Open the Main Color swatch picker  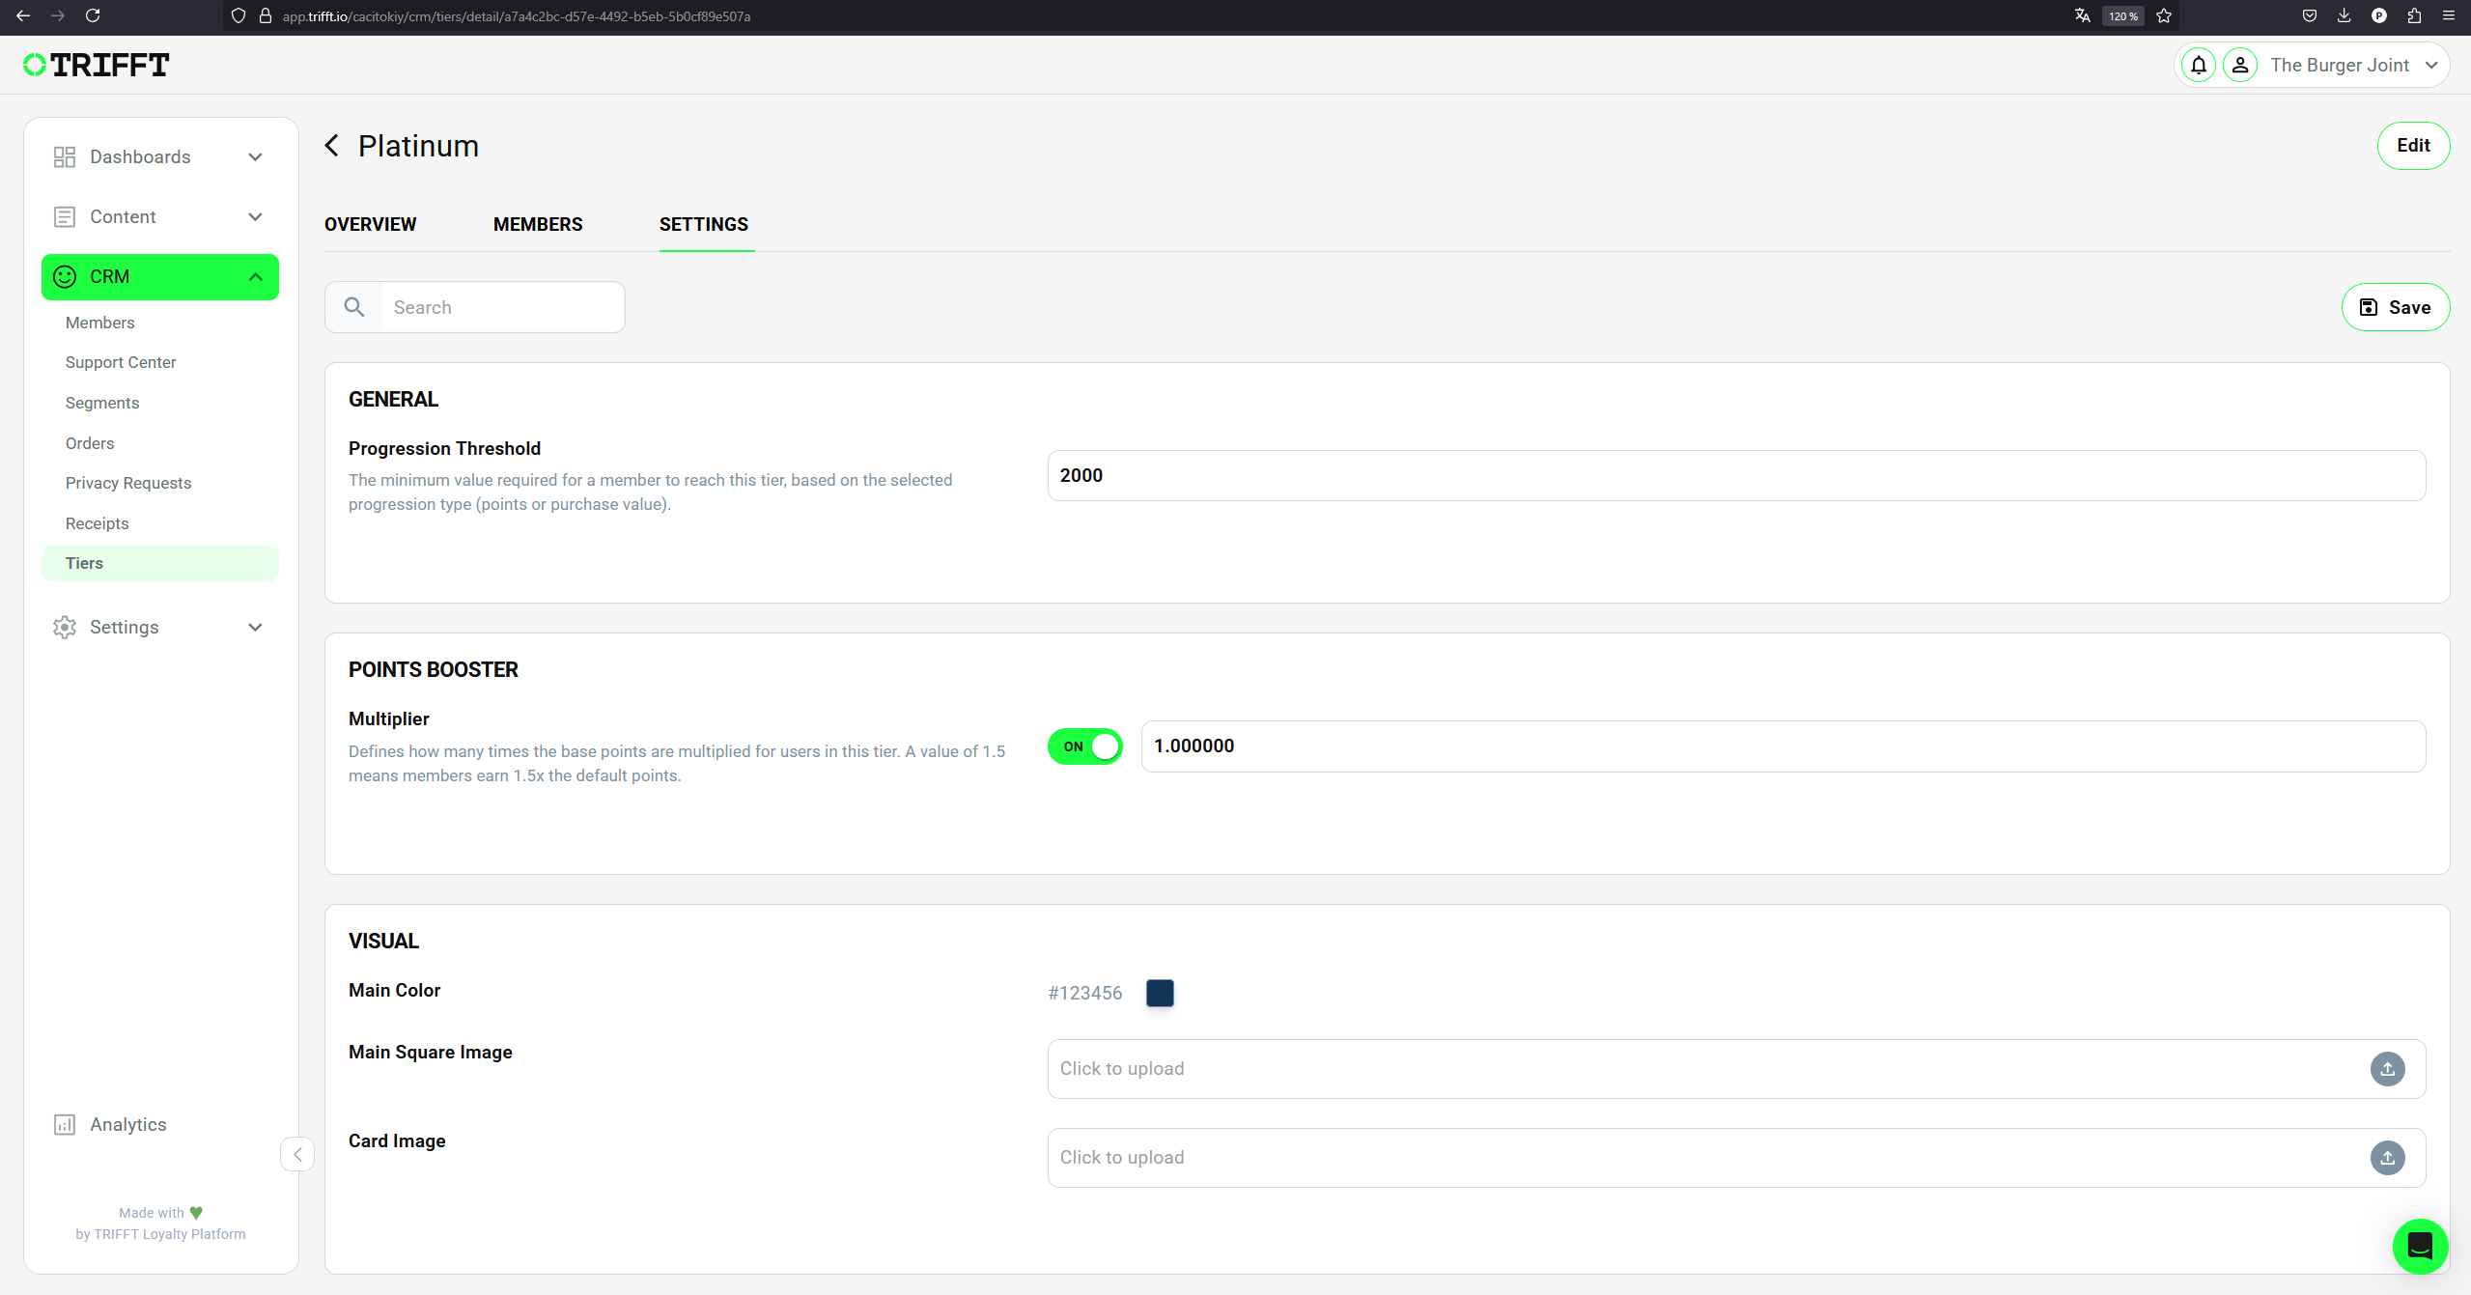(1160, 993)
